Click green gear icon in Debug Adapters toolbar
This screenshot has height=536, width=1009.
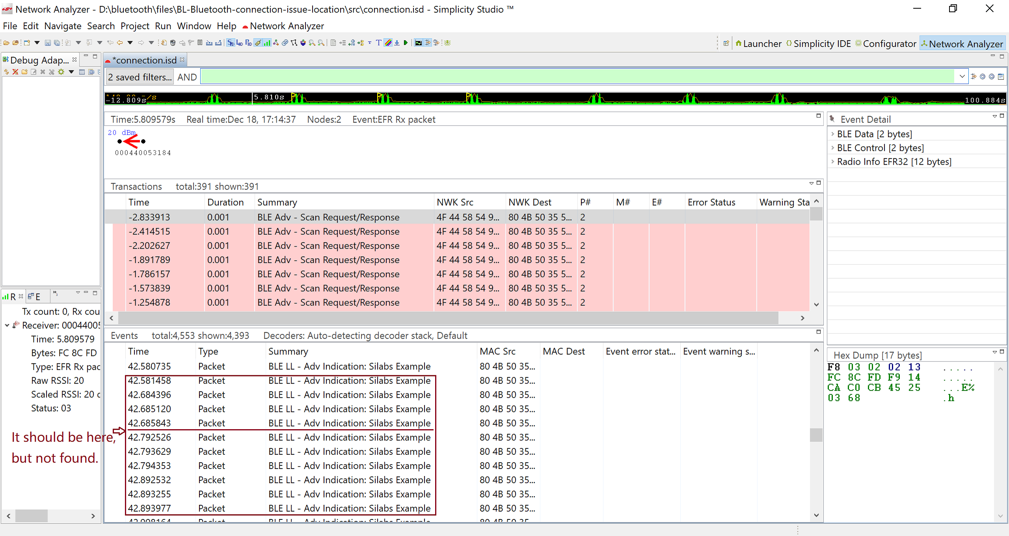[61, 72]
